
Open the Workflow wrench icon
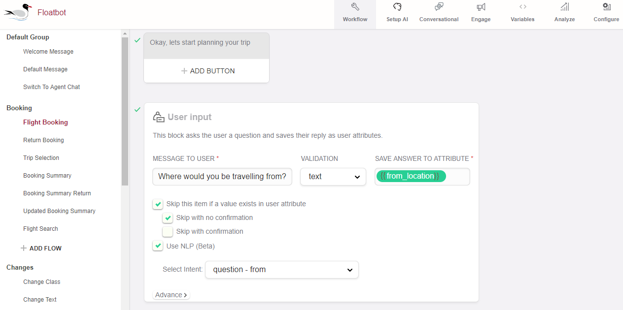pyautogui.click(x=355, y=7)
